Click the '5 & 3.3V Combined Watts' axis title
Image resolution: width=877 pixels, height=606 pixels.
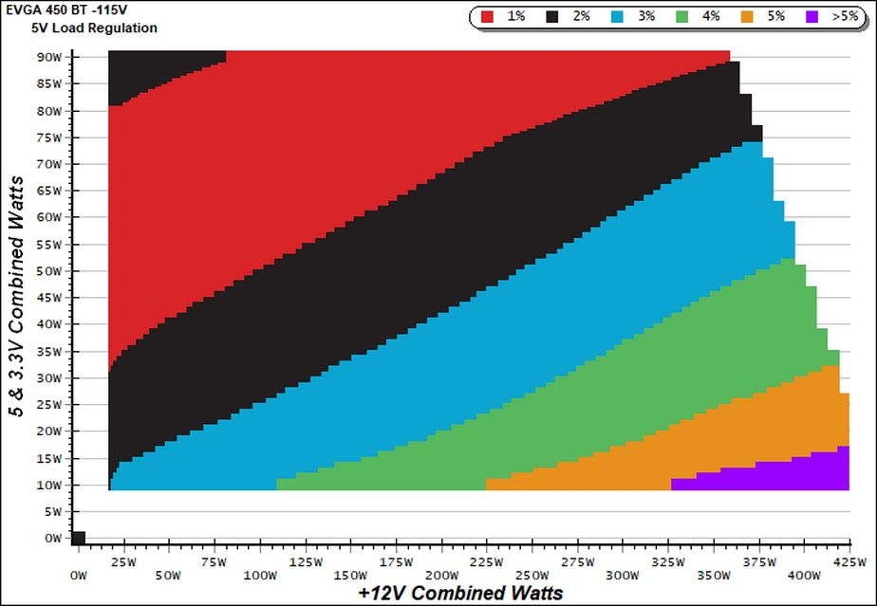coord(17,296)
